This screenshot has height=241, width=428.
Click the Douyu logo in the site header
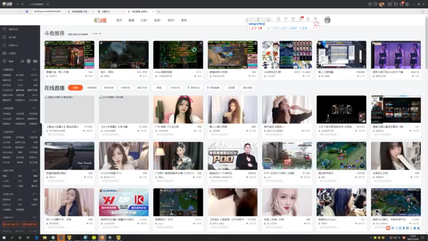(x=100, y=20)
